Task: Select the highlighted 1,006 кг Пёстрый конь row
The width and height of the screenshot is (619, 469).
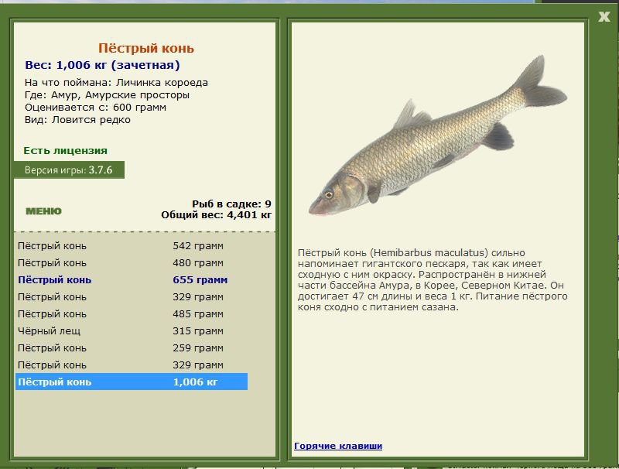Action: pyautogui.click(x=132, y=382)
